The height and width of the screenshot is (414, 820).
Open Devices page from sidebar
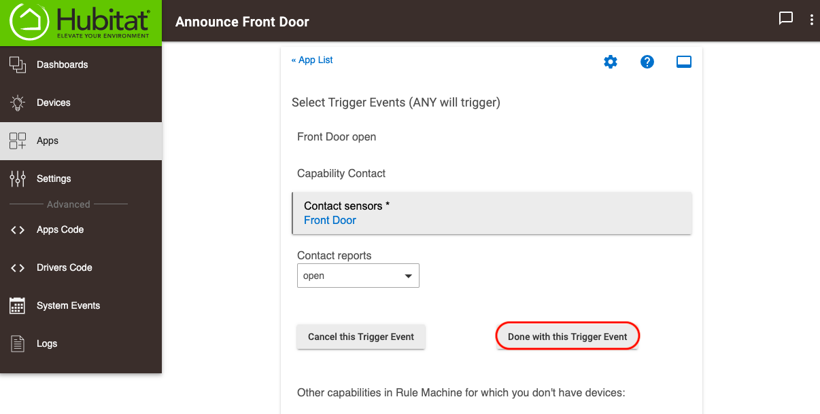pyautogui.click(x=81, y=102)
